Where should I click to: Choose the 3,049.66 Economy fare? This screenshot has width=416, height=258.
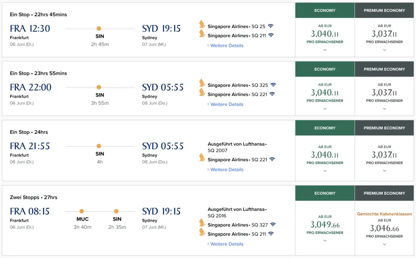click(325, 225)
